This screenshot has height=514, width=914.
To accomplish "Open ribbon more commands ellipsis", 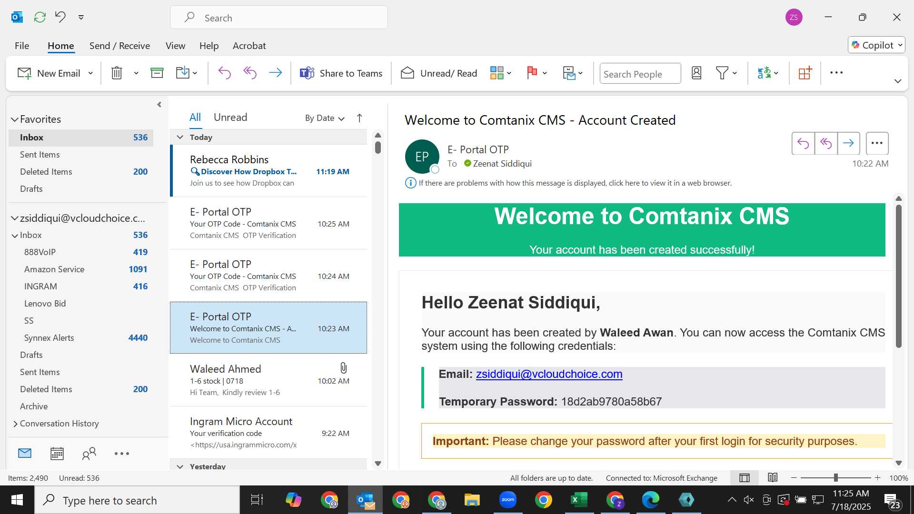I will pyautogui.click(x=836, y=73).
